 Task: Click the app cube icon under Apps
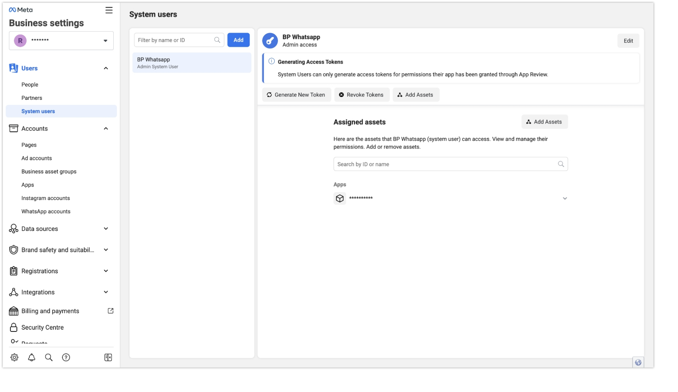tap(340, 199)
